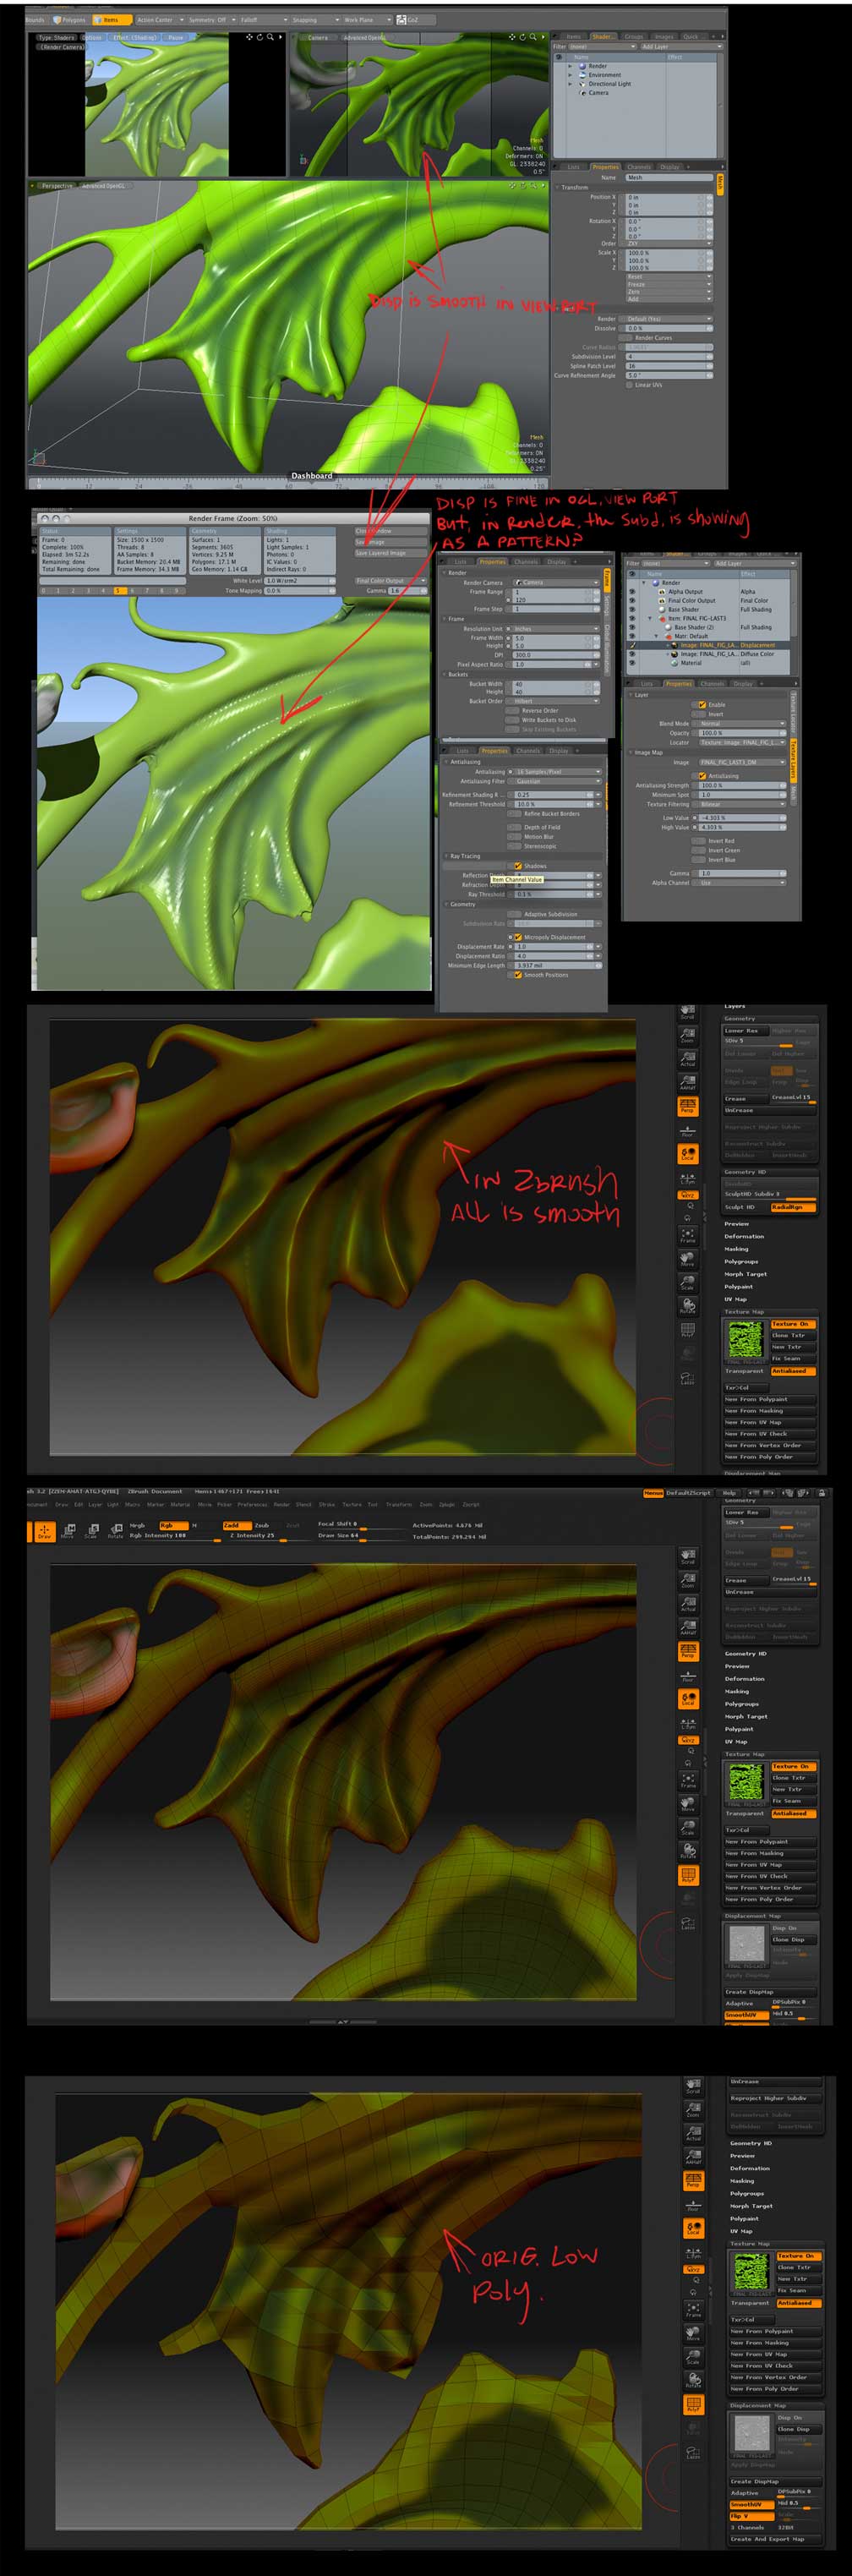Click the Menus button in the ZBrush title bar

(653, 1492)
